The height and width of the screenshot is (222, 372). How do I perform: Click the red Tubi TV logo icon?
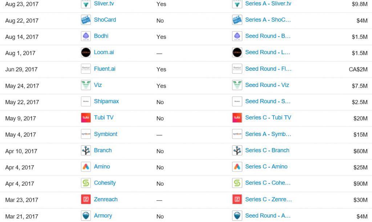click(x=86, y=118)
